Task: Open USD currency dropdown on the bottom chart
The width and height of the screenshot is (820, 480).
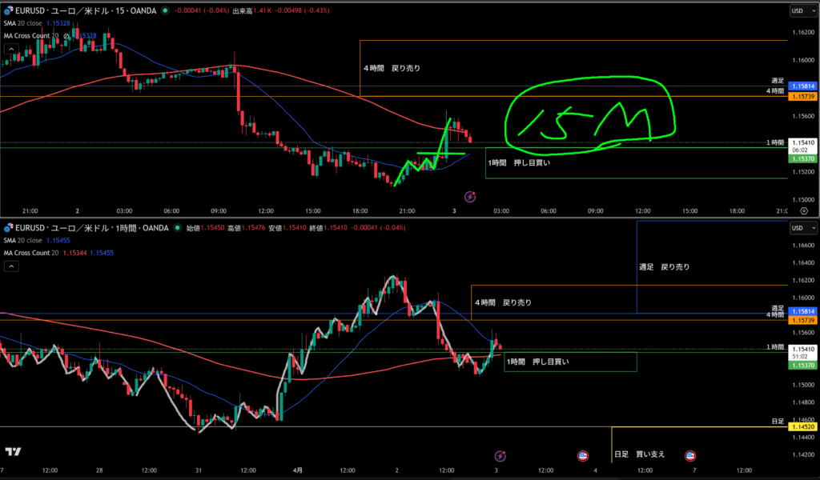Action: tap(798, 228)
